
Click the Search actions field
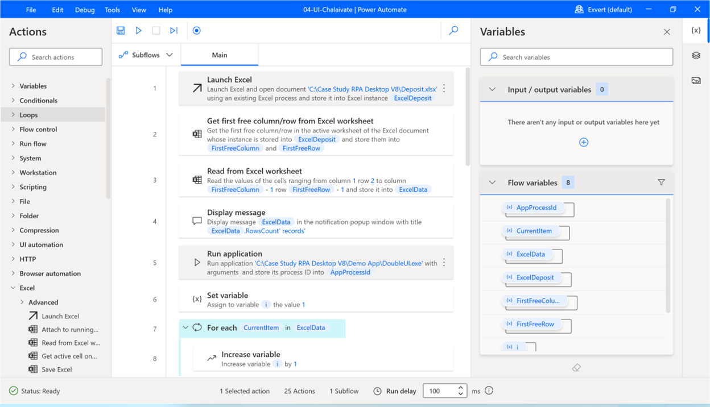click(x=55, y=57)
